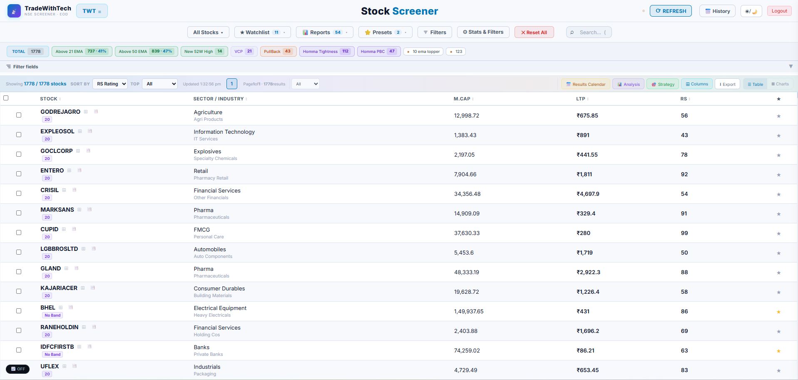Click the Export button

(x=728, y=84)
